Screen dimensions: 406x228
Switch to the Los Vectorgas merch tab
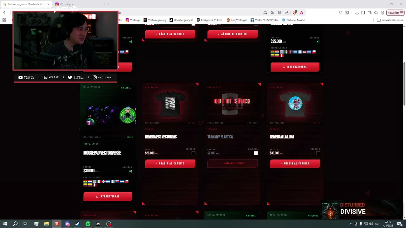[26, 4]
